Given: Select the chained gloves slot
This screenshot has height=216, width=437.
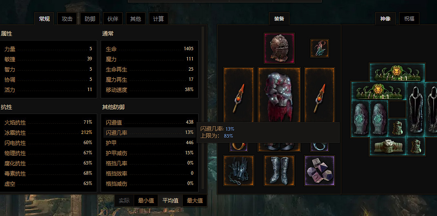Looking at the screenshot, I should point(239,171).
